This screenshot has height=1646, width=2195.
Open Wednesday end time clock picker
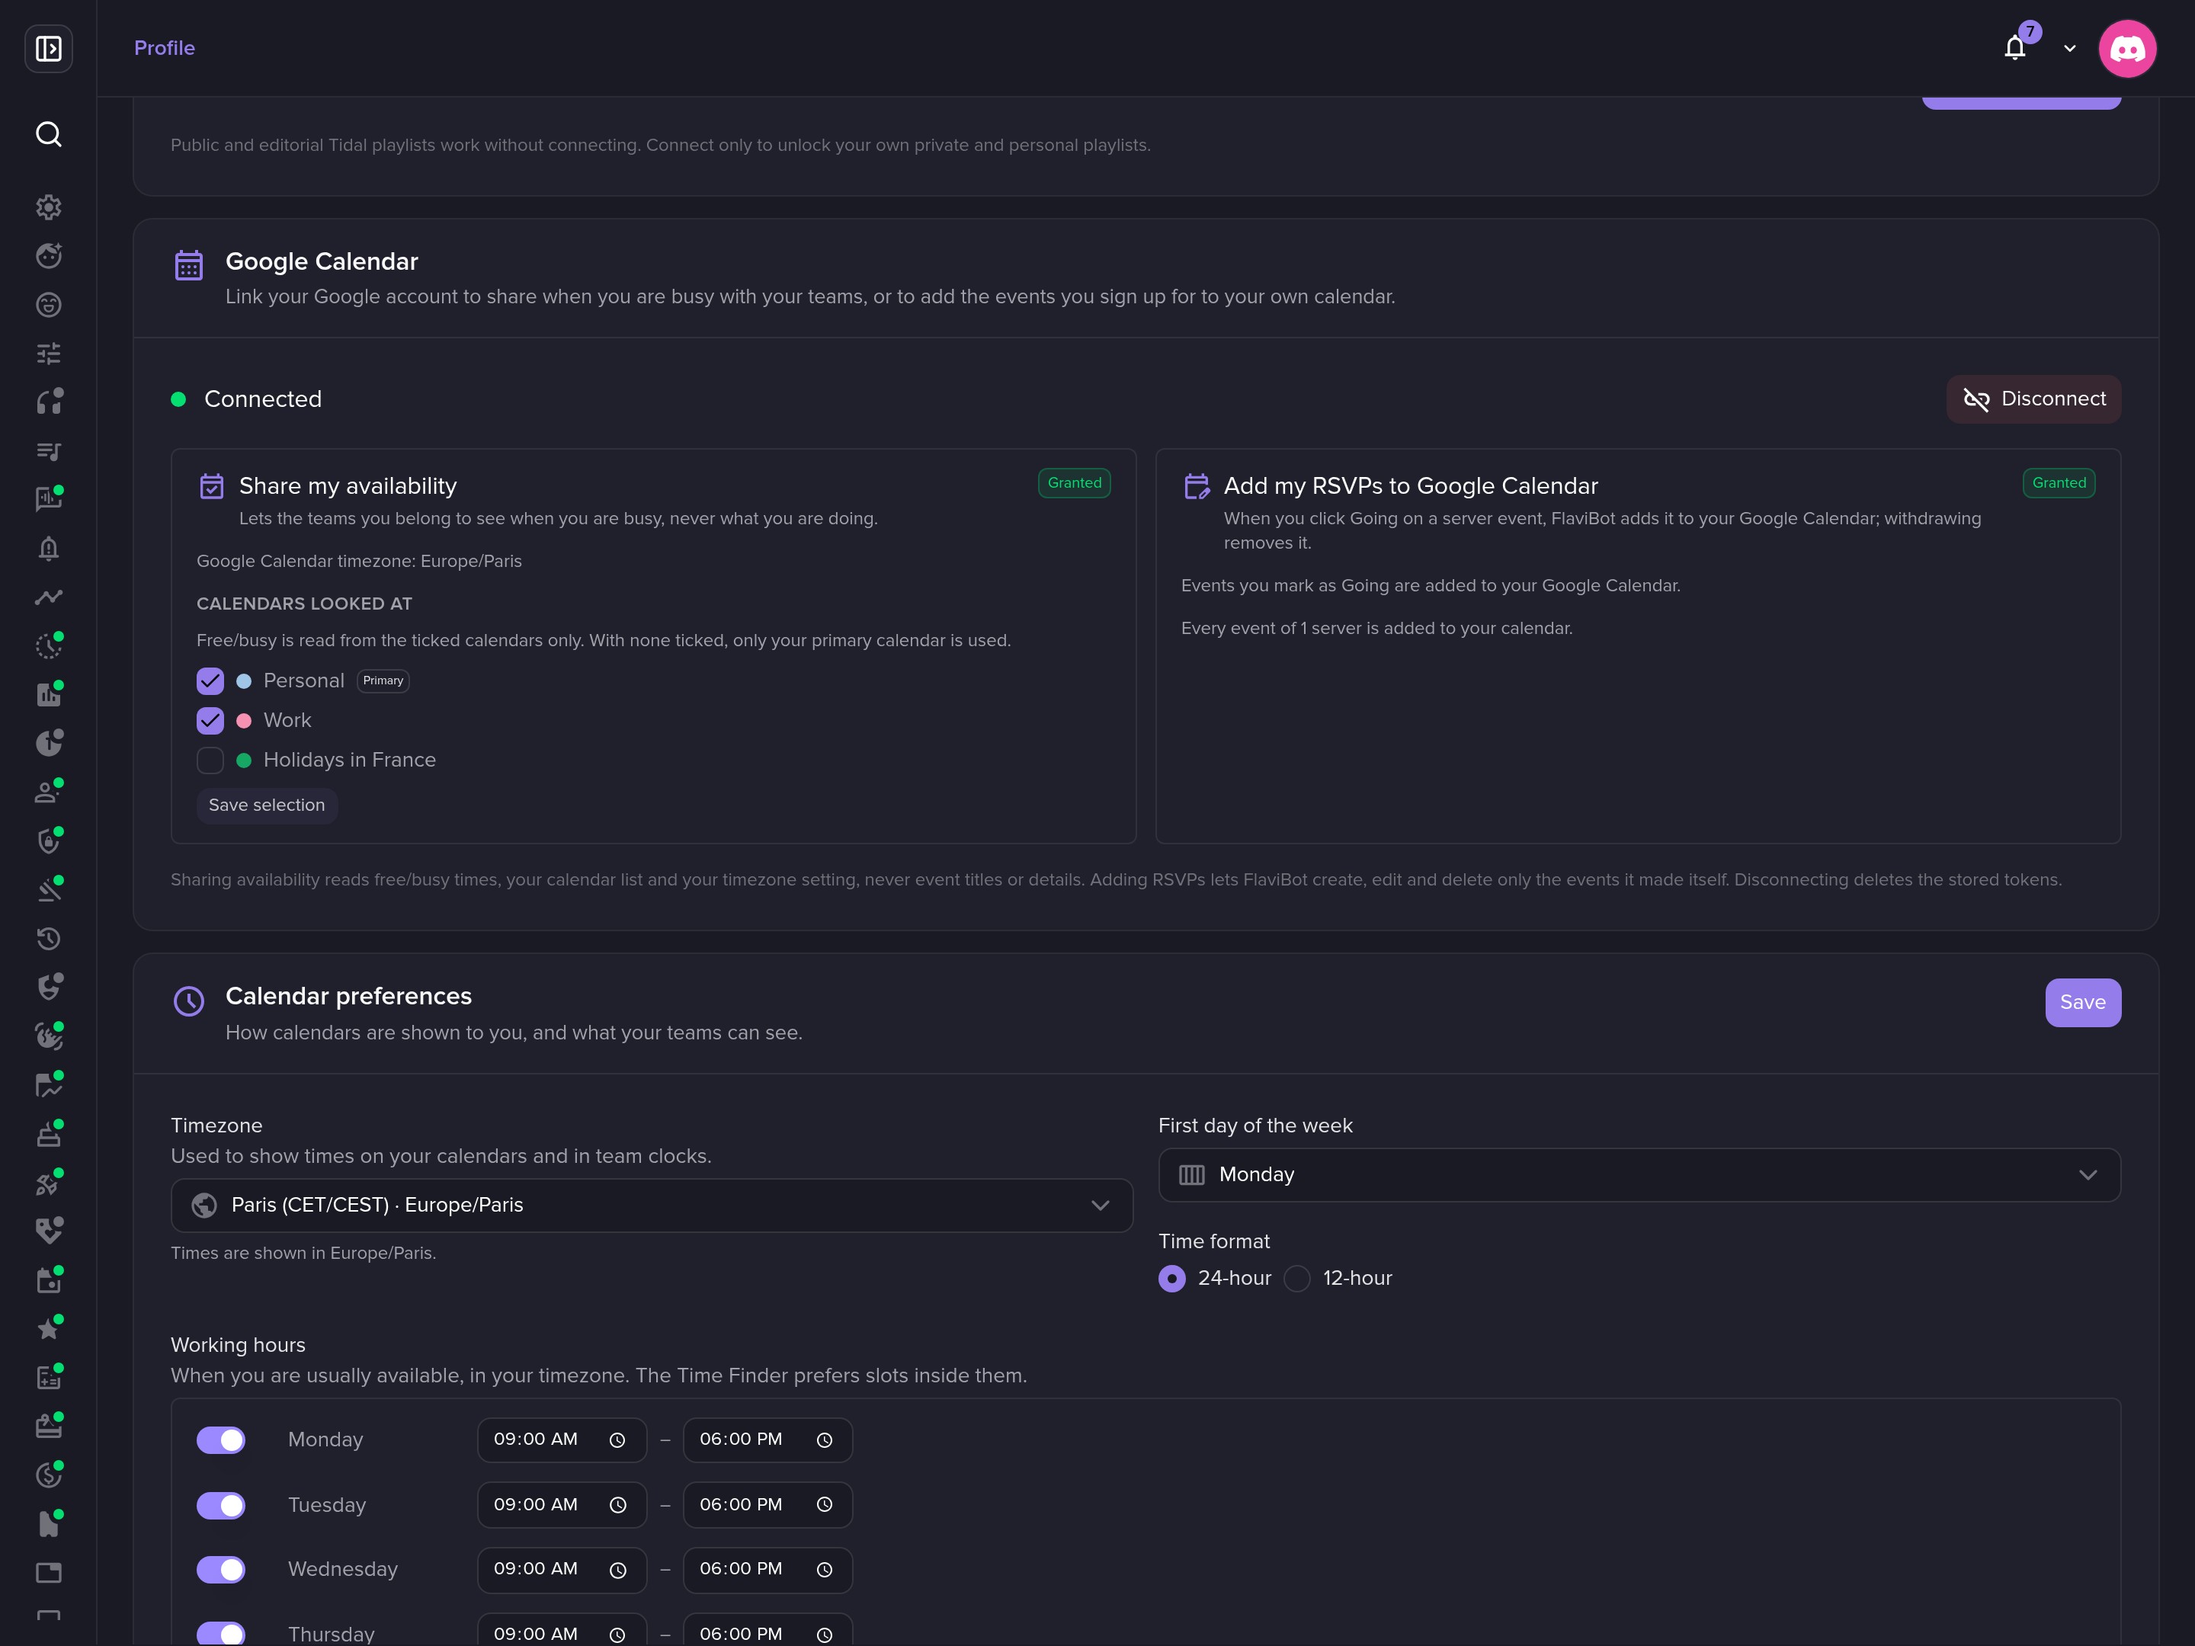click(824, 1570)
